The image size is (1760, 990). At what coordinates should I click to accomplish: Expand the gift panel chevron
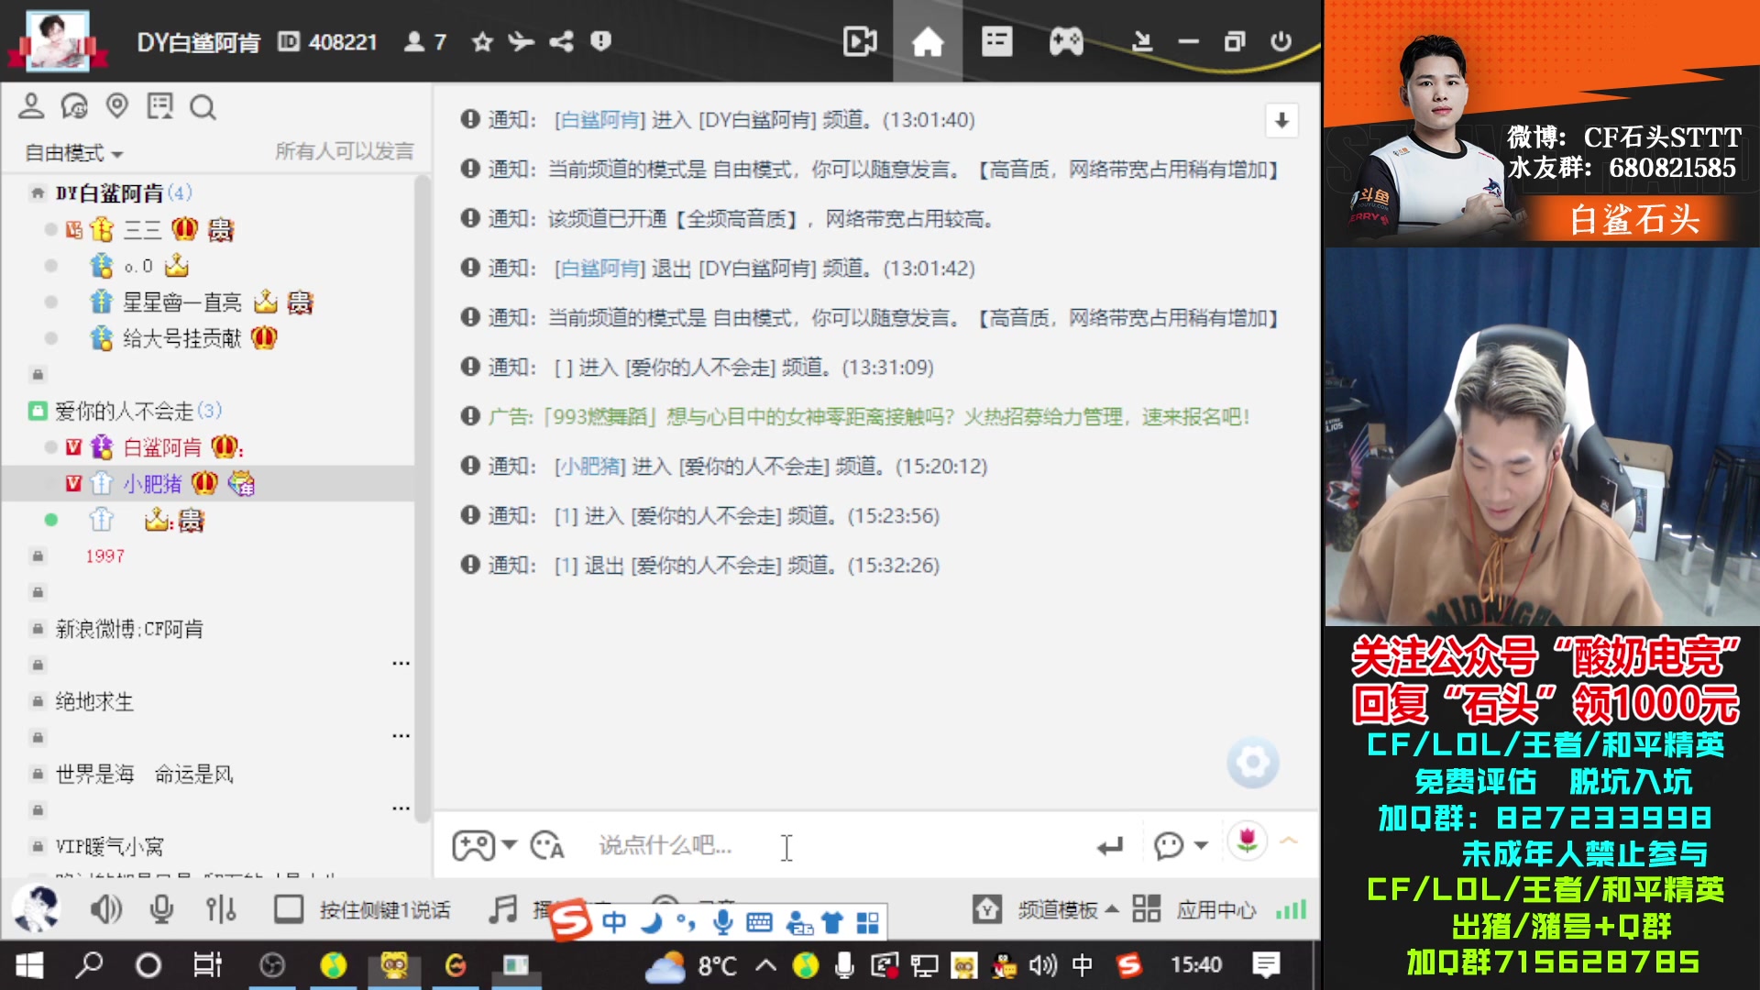(x=1289, y=840)
